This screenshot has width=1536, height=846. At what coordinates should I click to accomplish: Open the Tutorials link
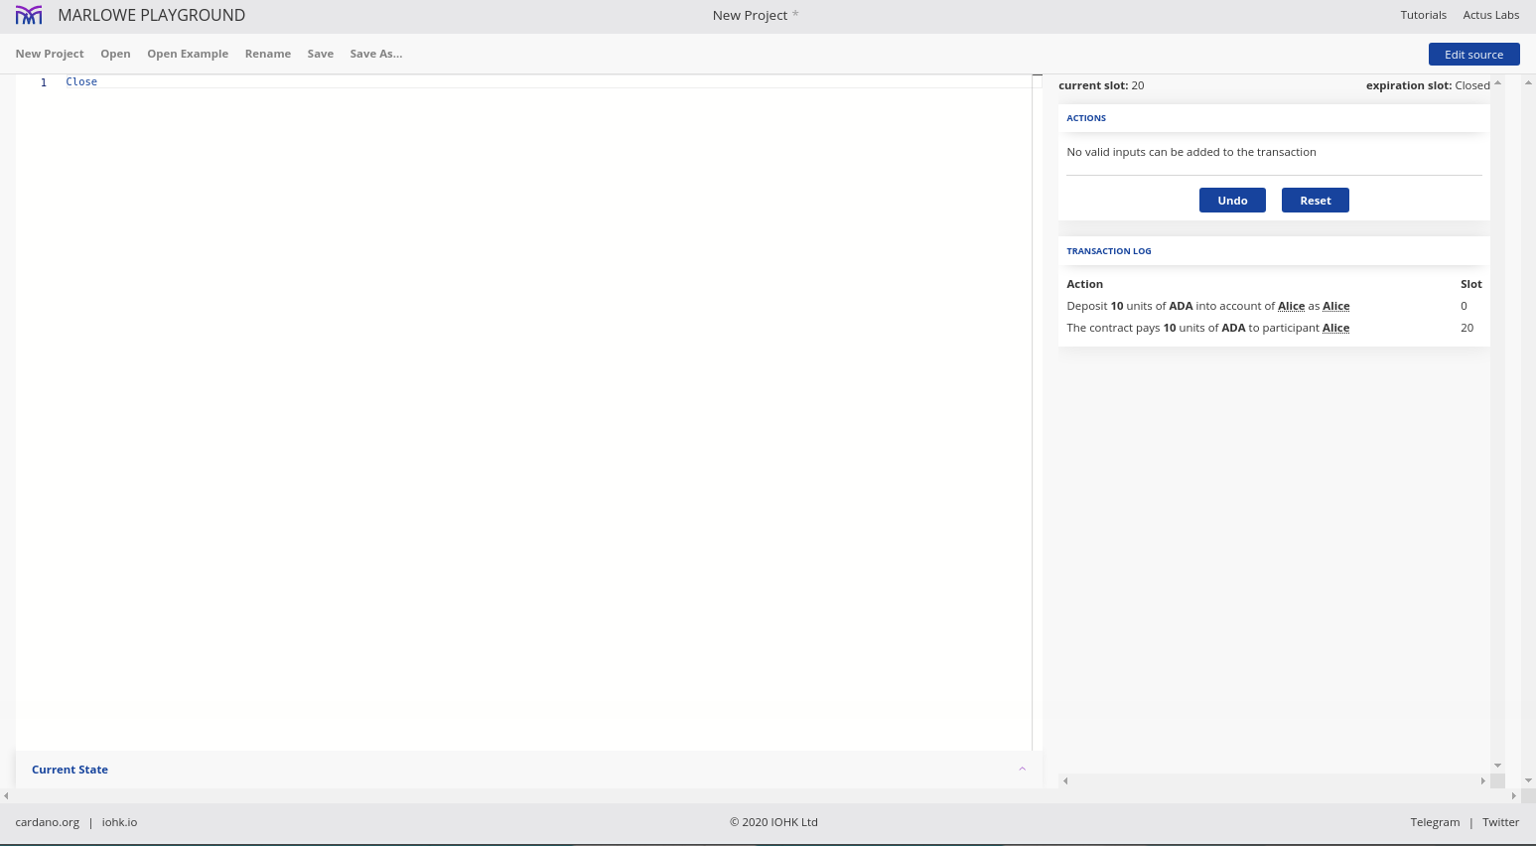pyautogui.click(x=1423, y=15)
